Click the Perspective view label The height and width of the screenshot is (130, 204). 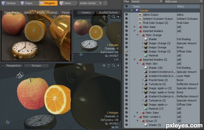pyautogui.click(x=13, y=66)
